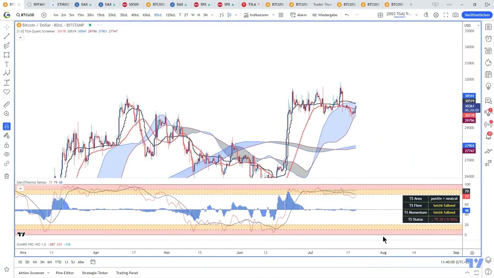This screenshot has width=494, height=278.
Task: Open indicator templates grid icon
Action: 281,15
